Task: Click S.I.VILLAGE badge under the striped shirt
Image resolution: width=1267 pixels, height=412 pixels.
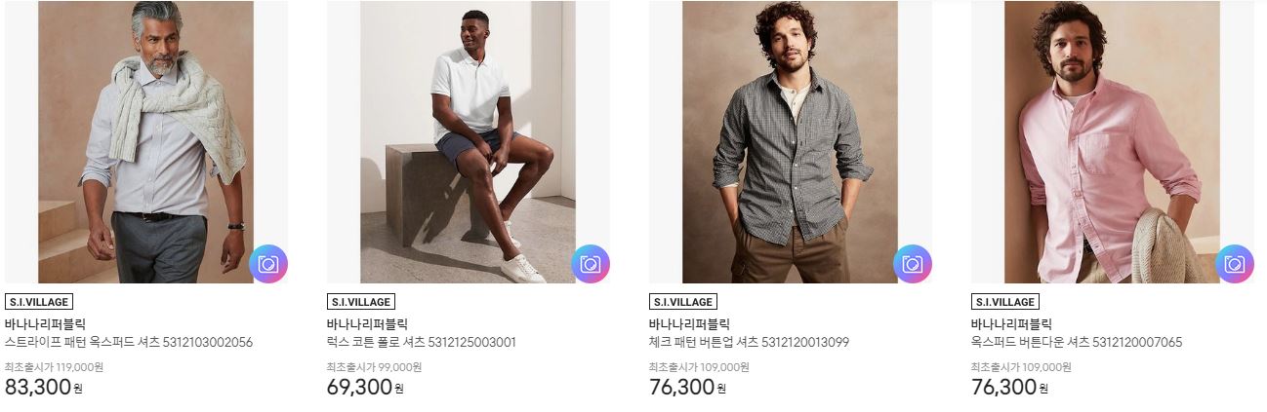Action: pyautogui.click(x=39, y=302)
